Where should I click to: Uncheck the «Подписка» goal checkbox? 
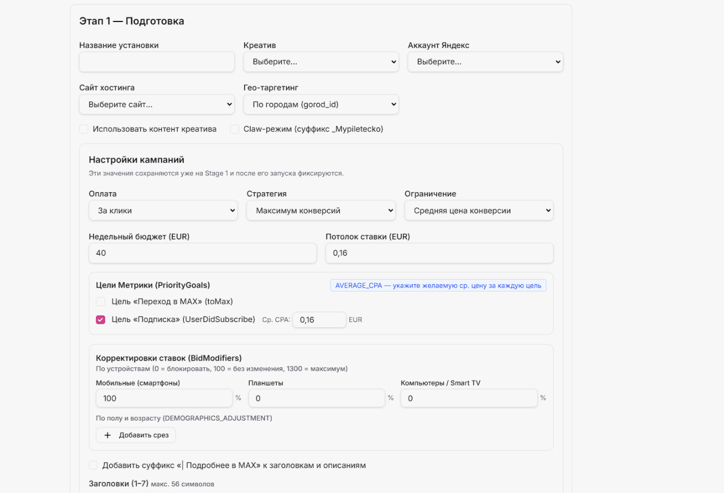(101, 320)
